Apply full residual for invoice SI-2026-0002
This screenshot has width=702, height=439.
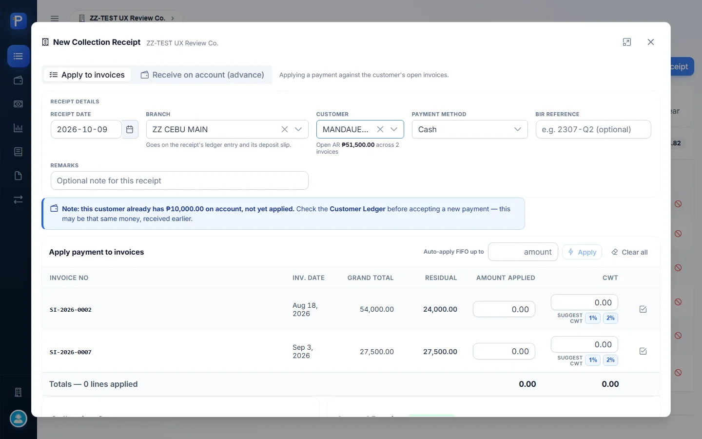point(643,309)
